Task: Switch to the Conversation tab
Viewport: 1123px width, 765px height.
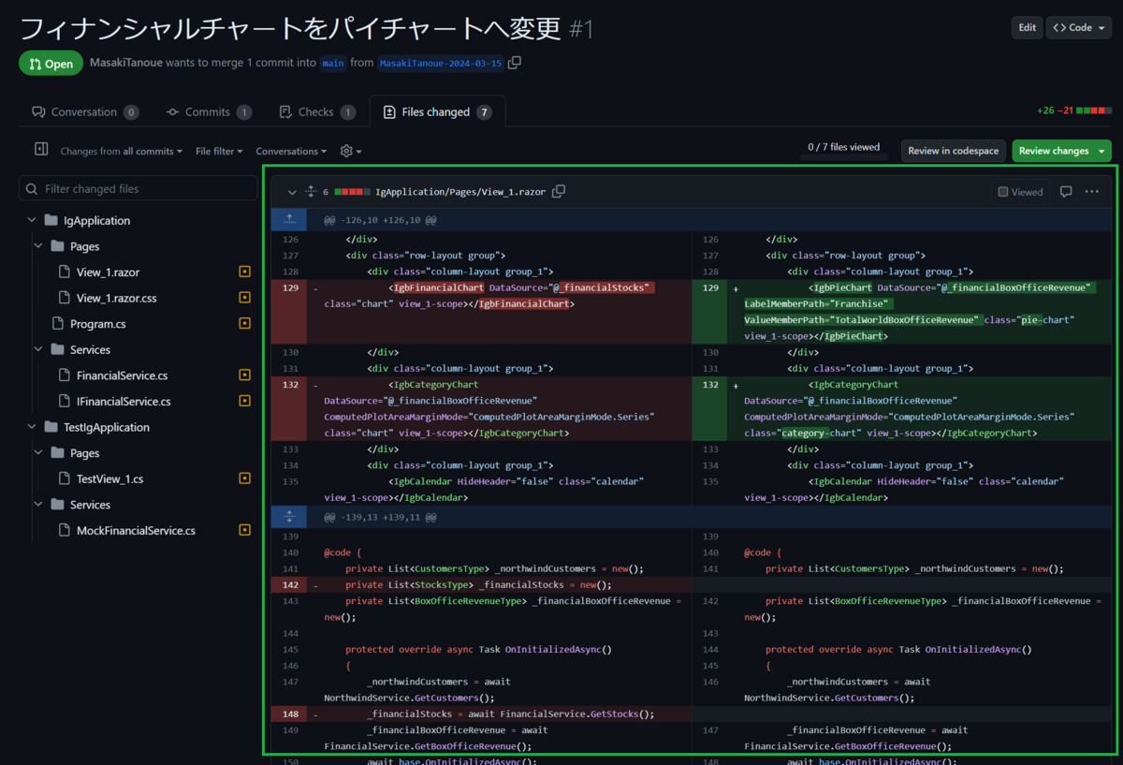Action: (85, 111)
